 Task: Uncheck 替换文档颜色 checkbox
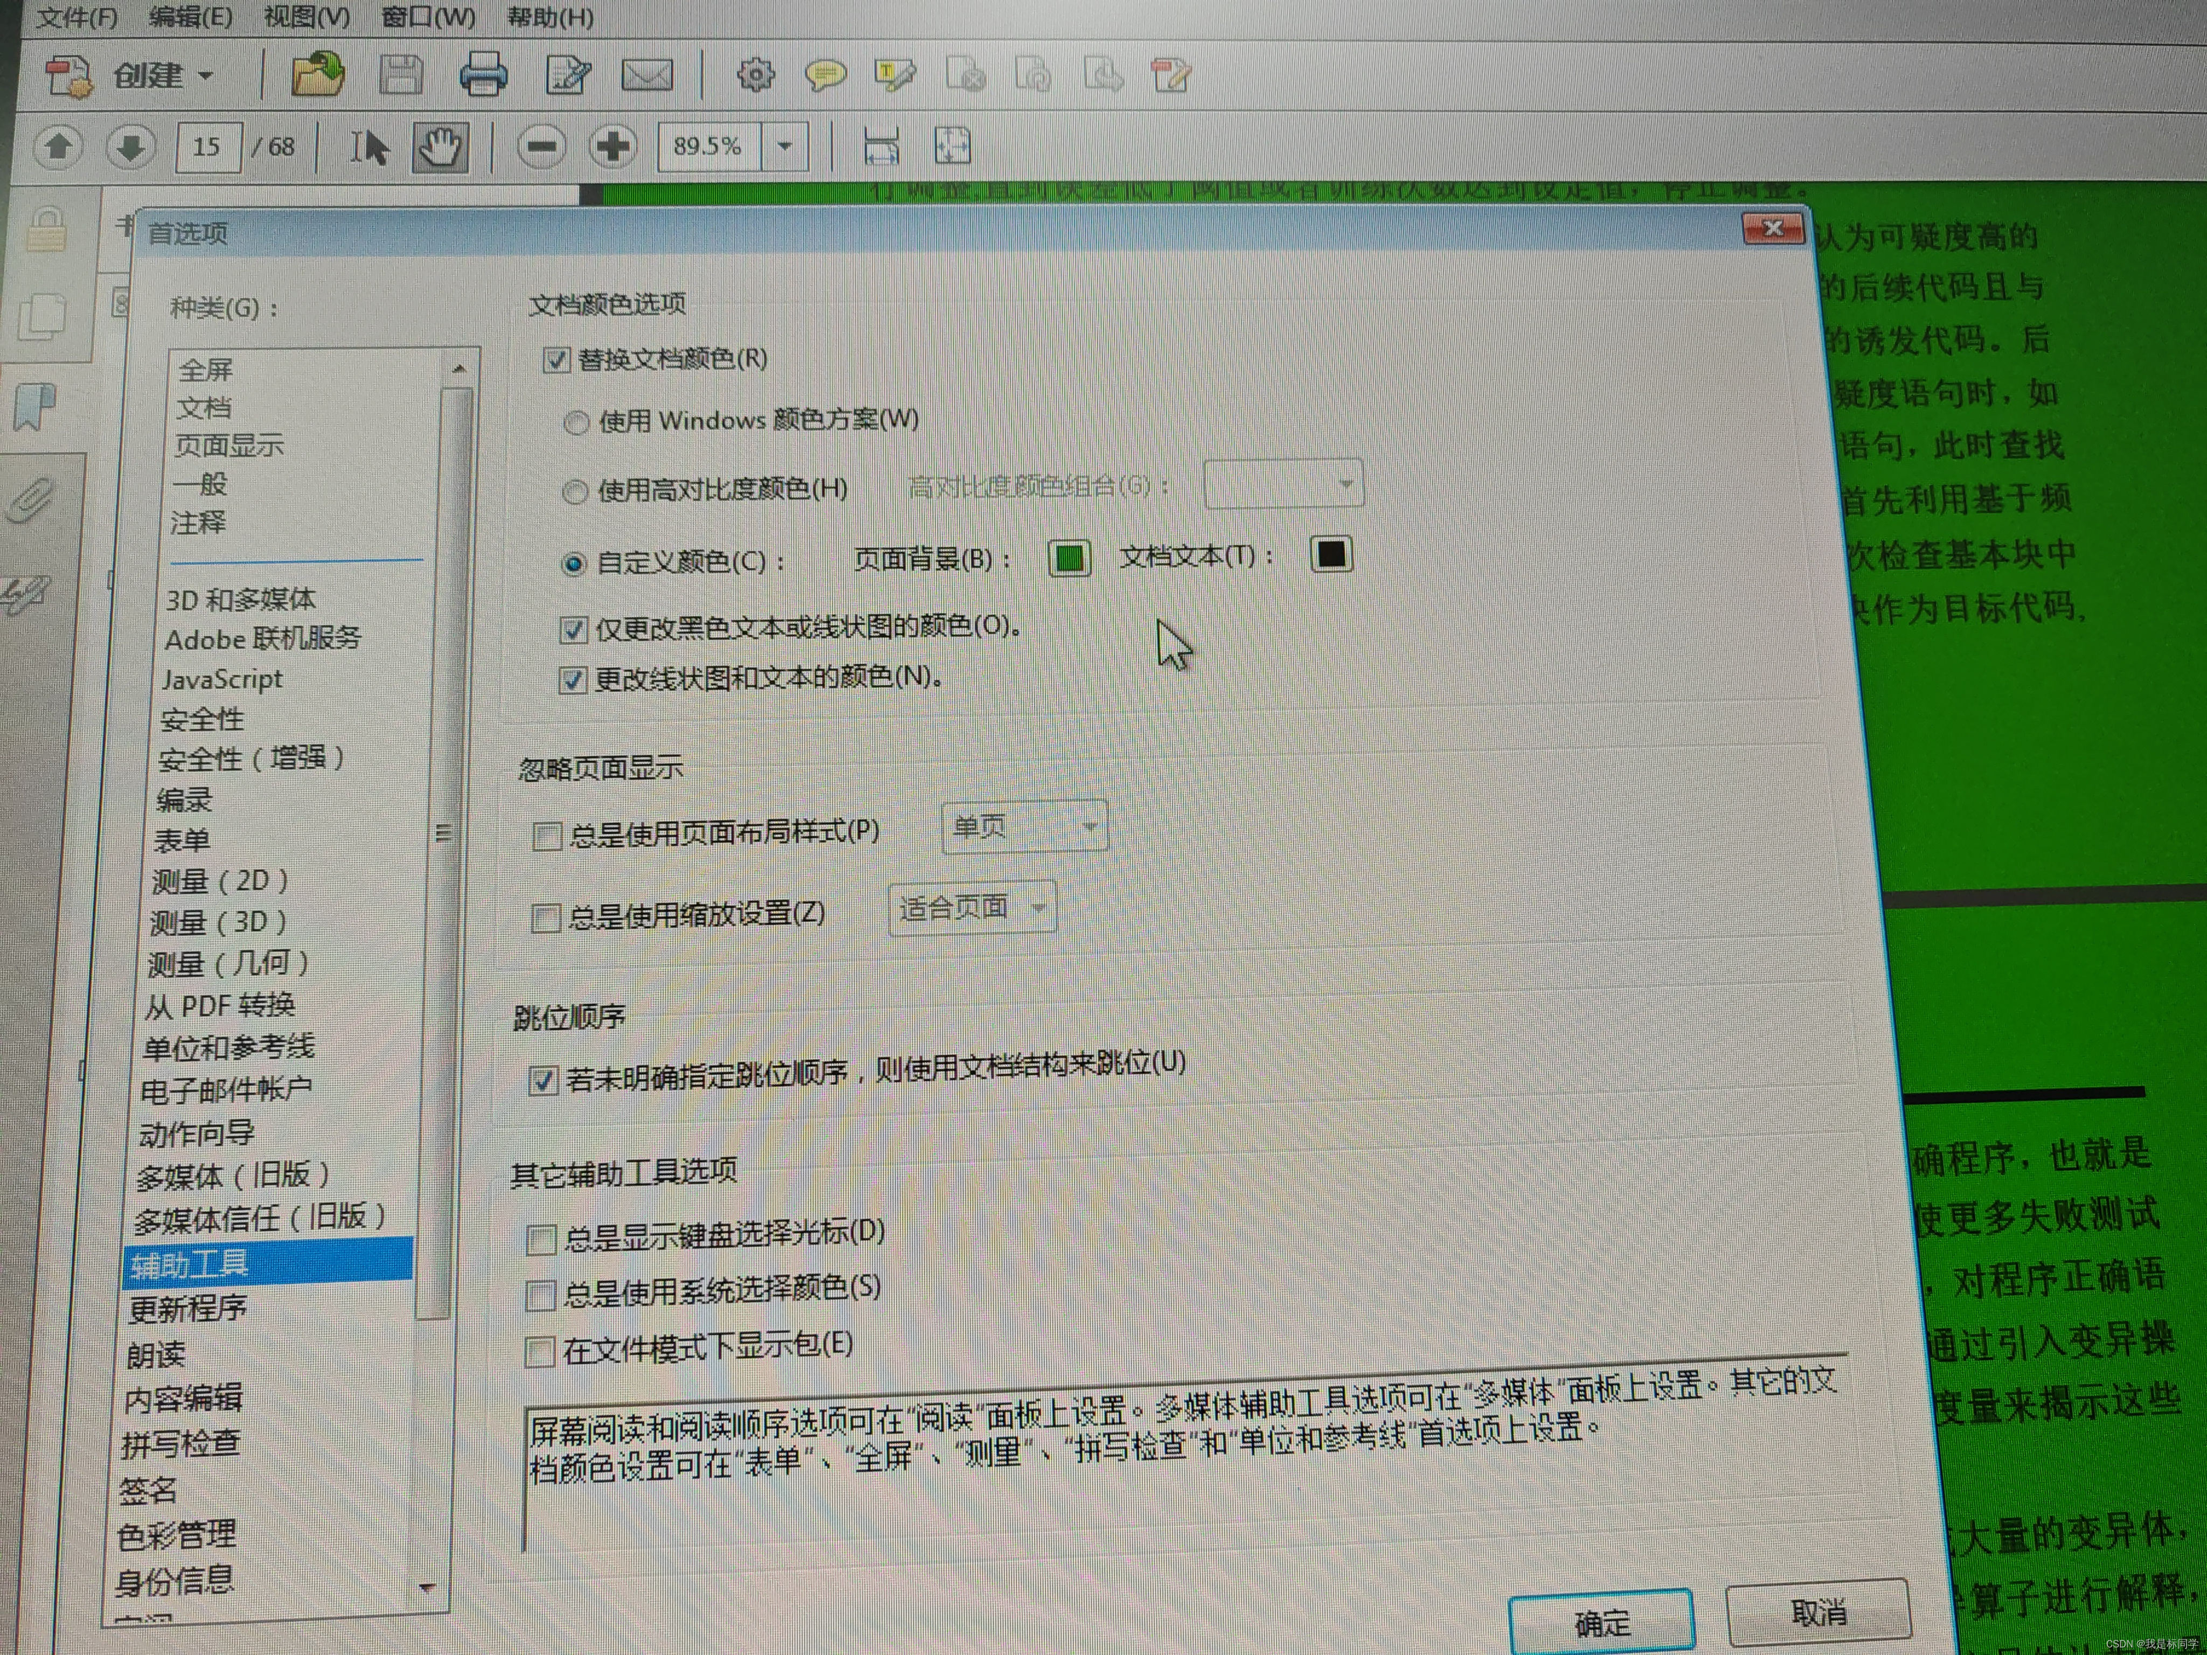556,359
